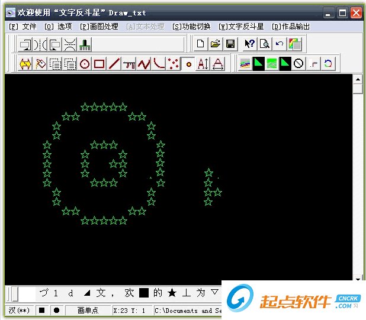This screenshot has height=320, width=366.
Task: Select the curve drawing tool
Action: (x=159, y=64)
